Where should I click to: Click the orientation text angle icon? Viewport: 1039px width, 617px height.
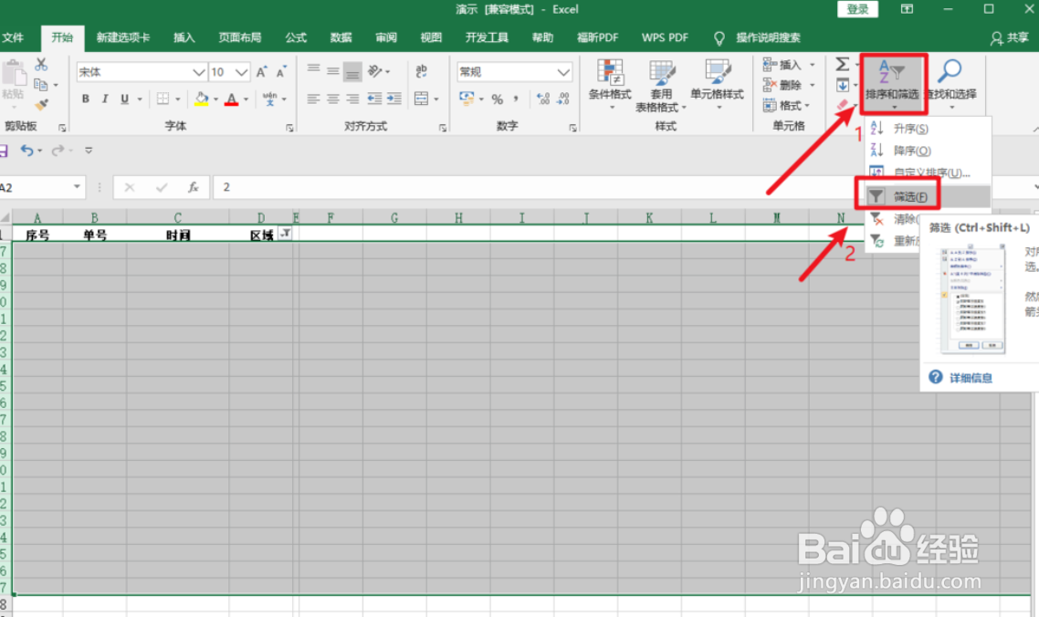(x=375, y=71)
